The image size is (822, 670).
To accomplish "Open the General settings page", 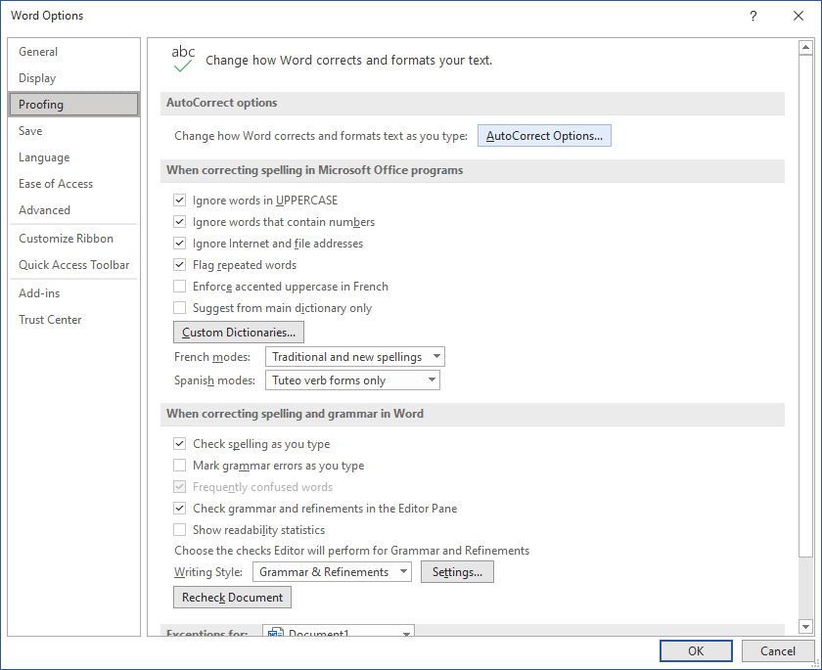I will point(38,51).
